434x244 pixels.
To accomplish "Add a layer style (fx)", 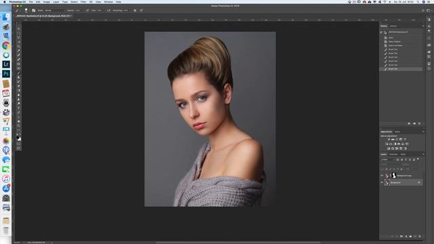I will [x=397, y=237].
